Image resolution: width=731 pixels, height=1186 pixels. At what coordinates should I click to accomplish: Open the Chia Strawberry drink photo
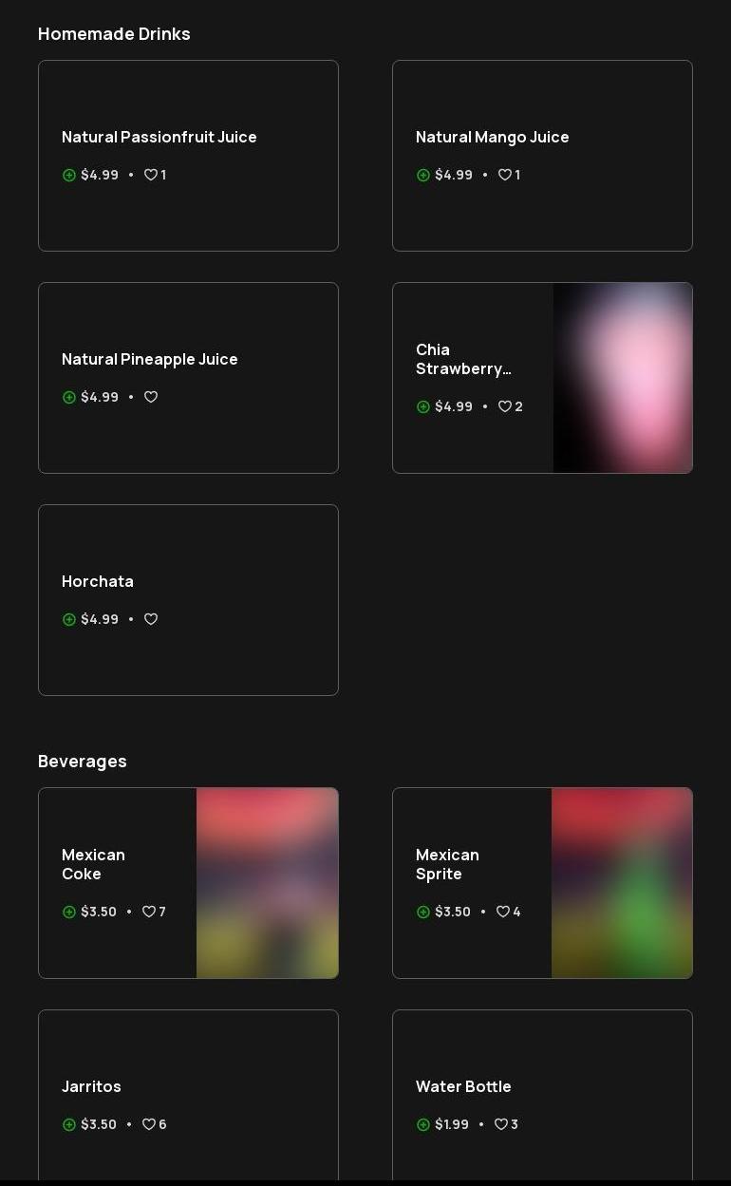(x=623, y=378)
